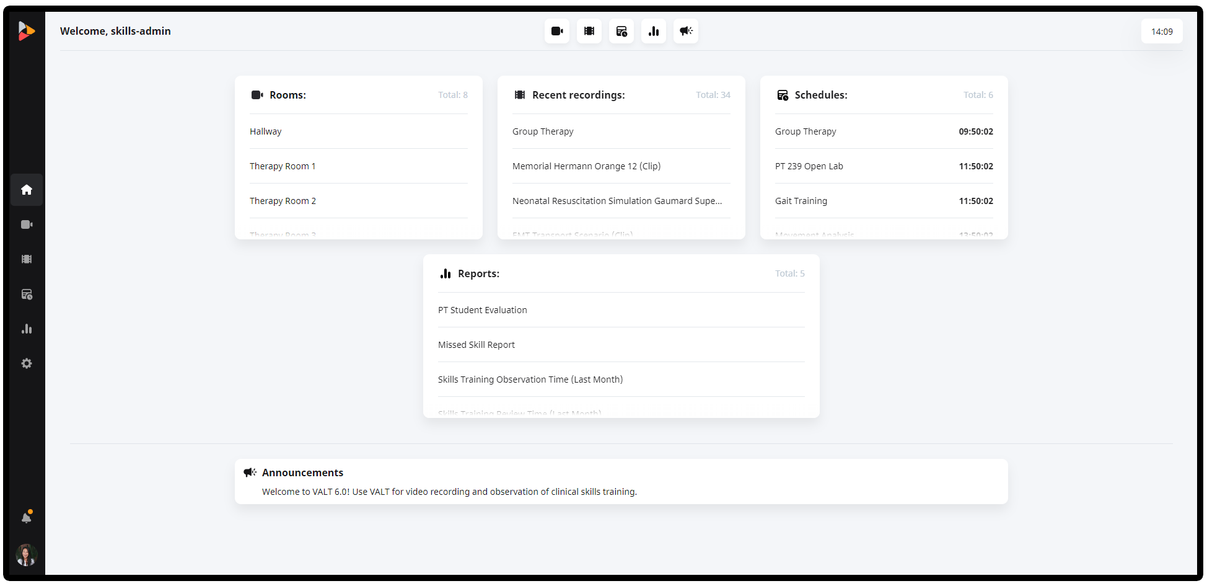Open Settings via the gear icon
This screenshot has width=1207, height=586.
tap(27, 363)
